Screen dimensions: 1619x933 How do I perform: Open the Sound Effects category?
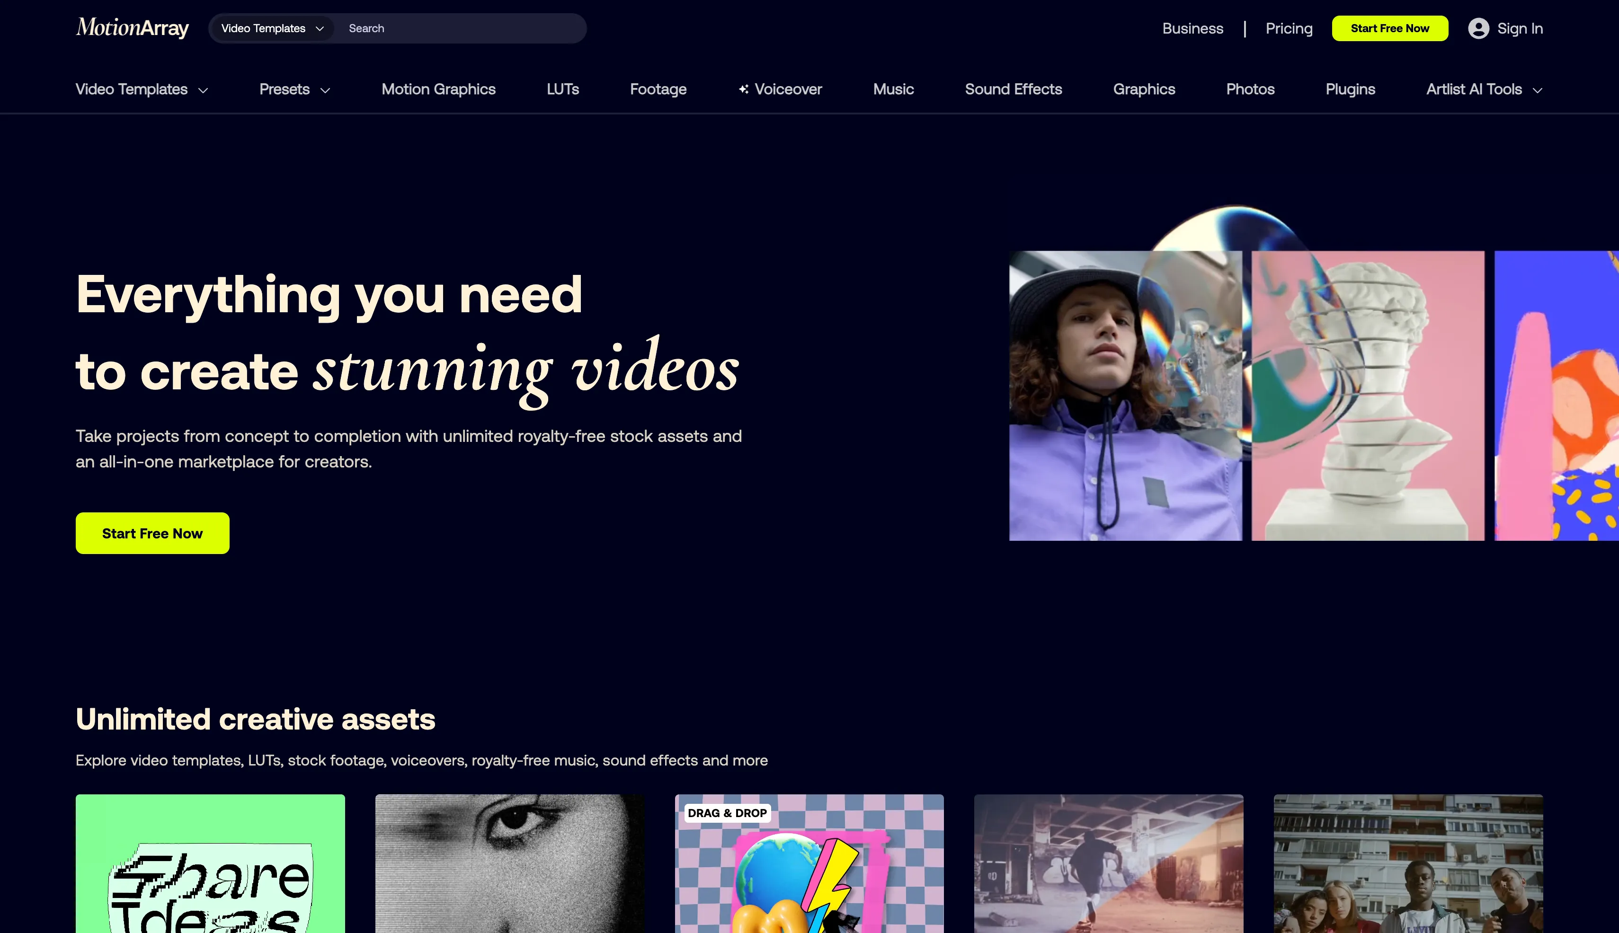1013,89
